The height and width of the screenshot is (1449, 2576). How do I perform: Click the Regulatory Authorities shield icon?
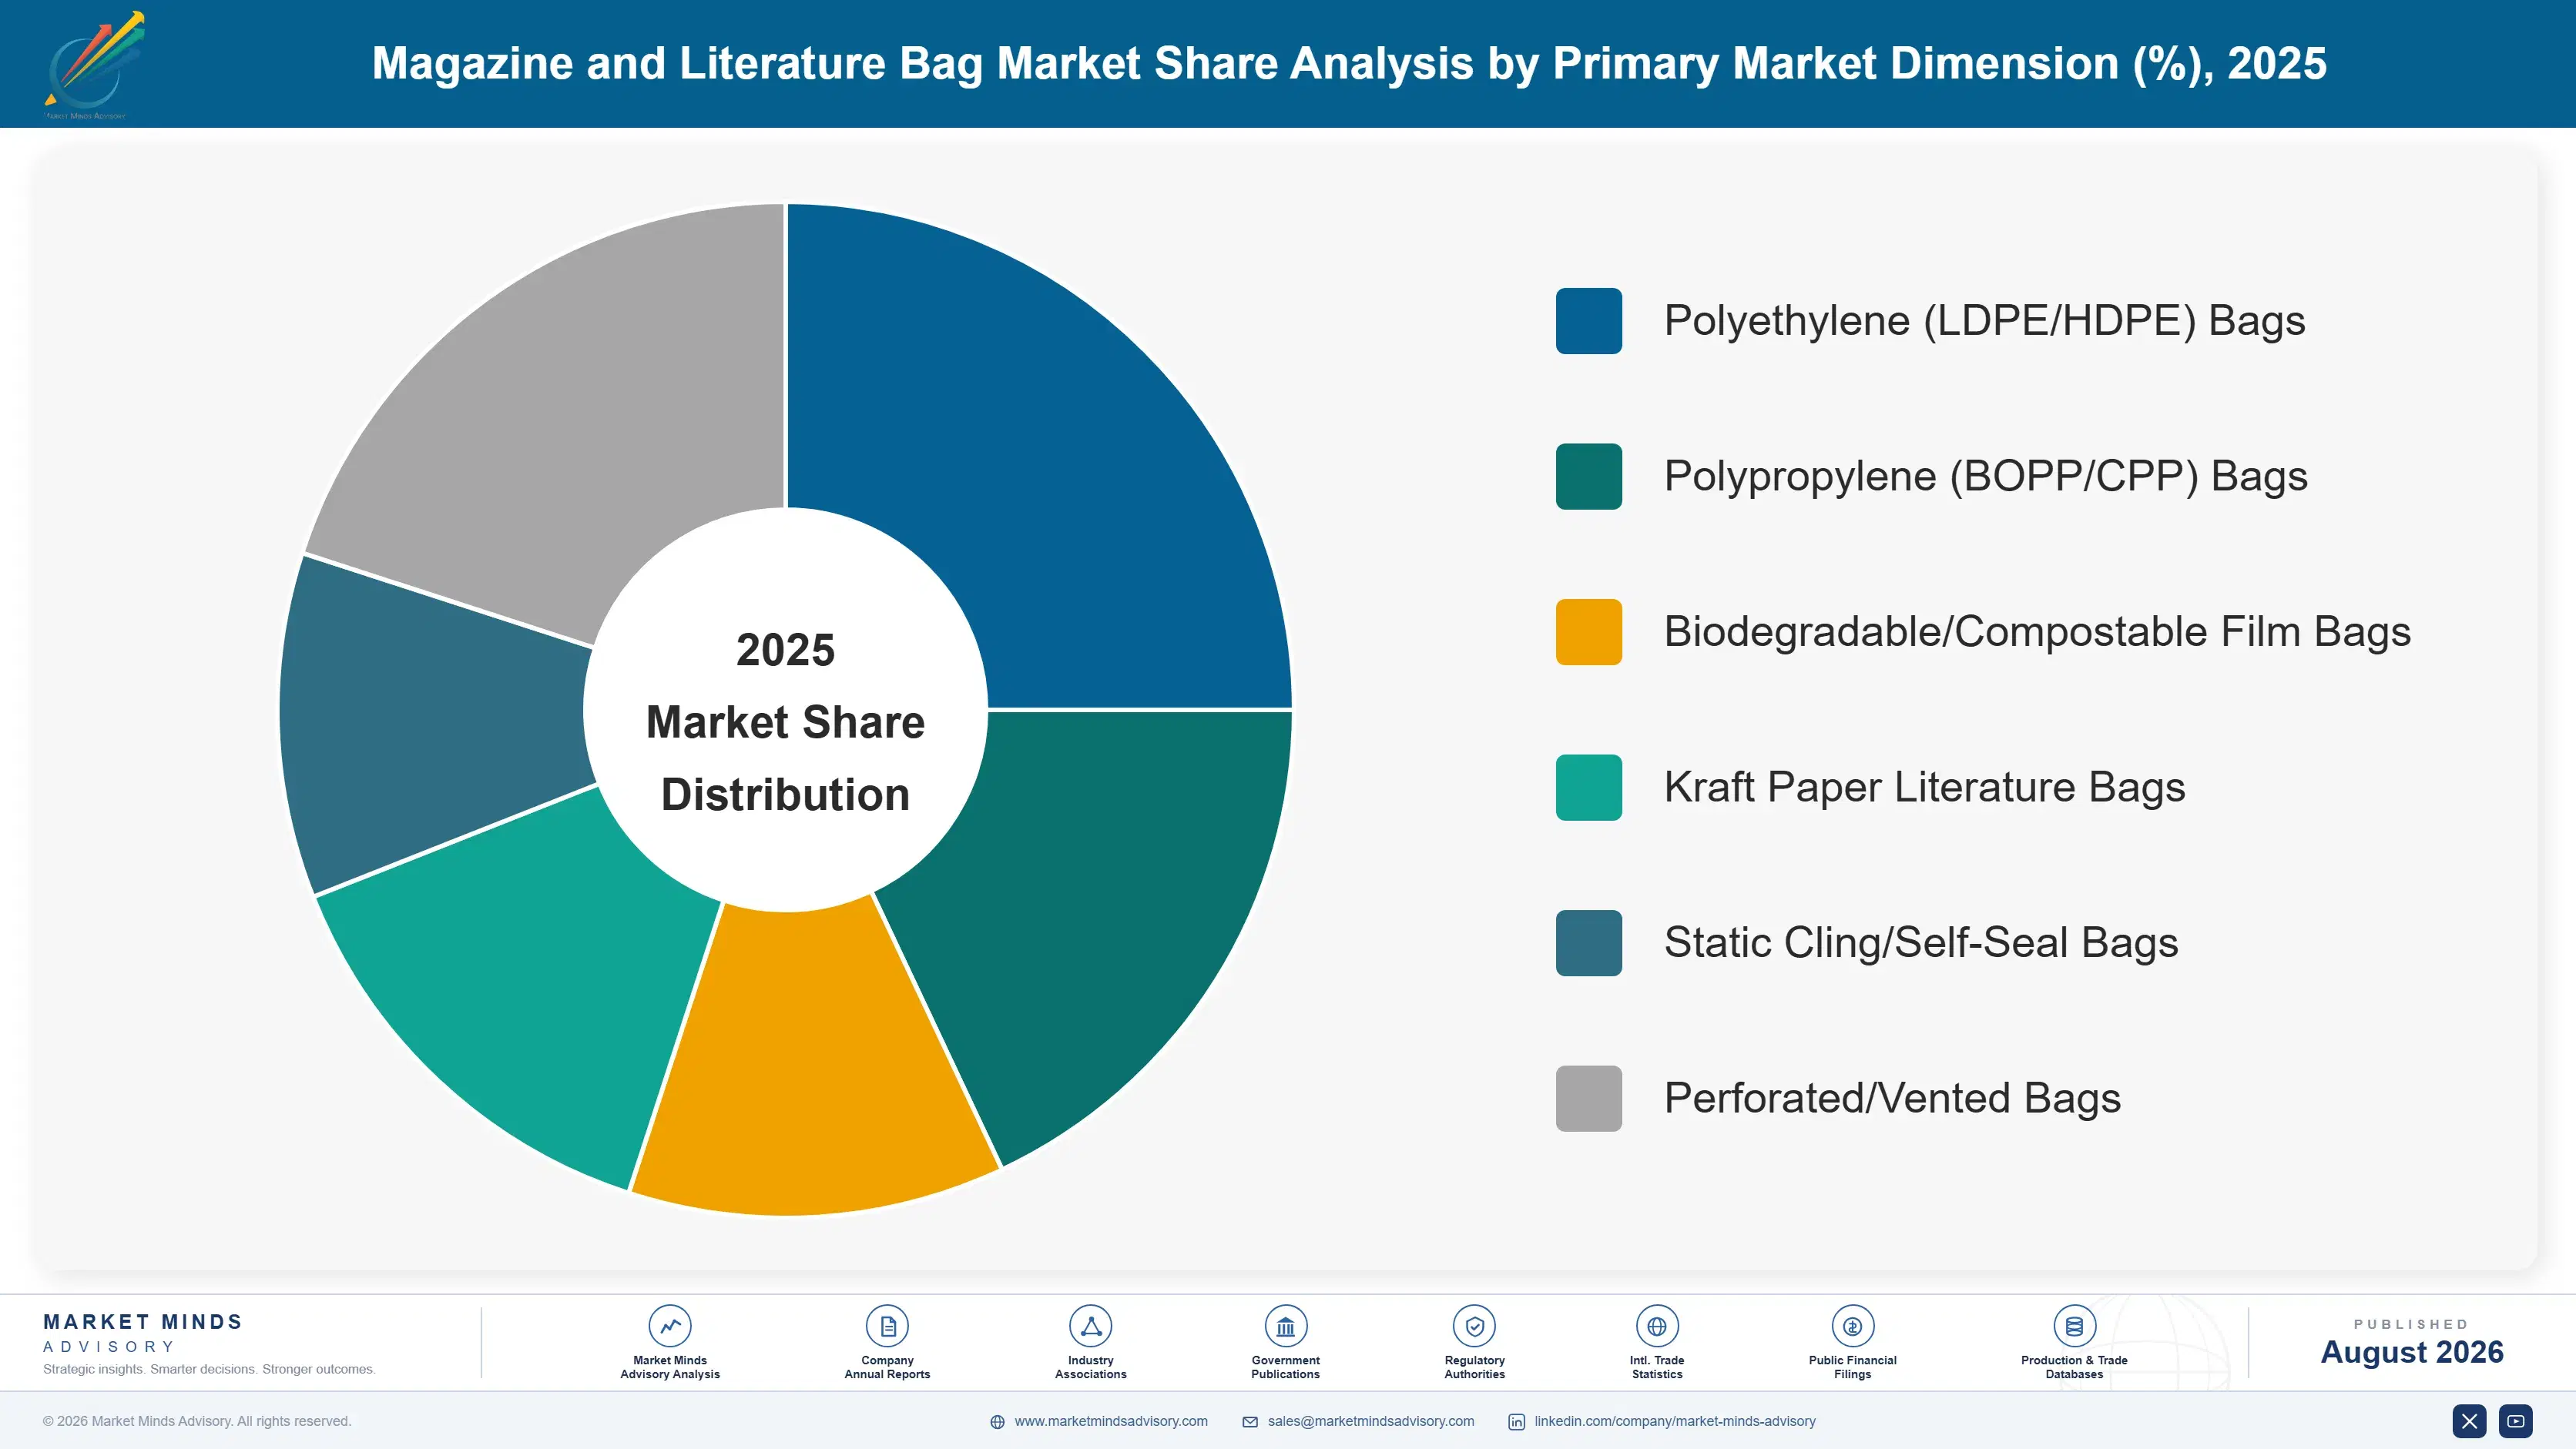(1474, 1326)
